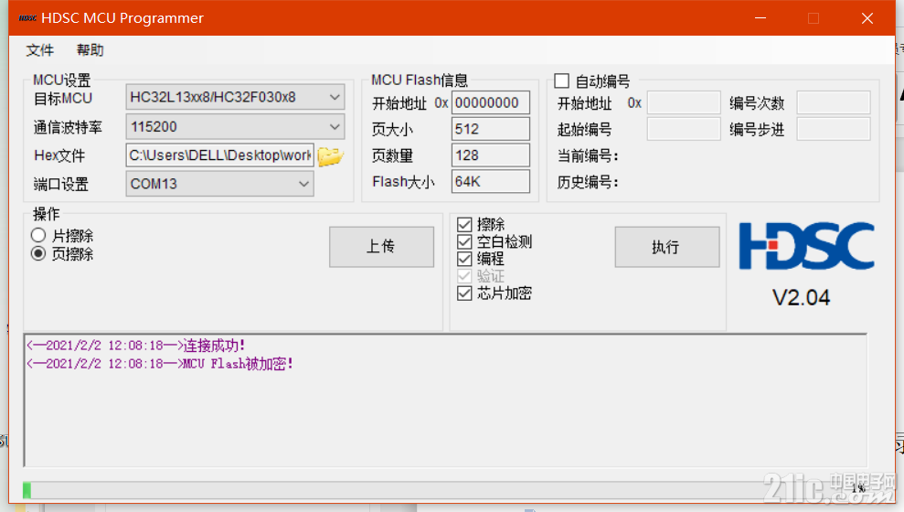The width and height of the screenshot is (904, 512).
Task: Toggle the 空白检测 checkbox
Action: pyautogui.click(x=464, y=241)
